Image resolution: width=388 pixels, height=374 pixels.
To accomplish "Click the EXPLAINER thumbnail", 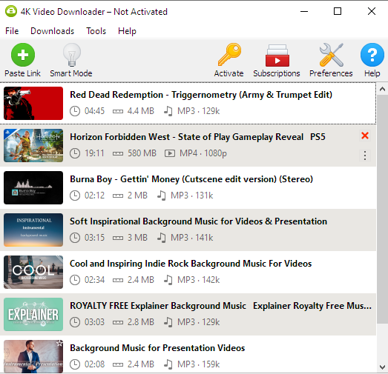I will tap(33, 315).
